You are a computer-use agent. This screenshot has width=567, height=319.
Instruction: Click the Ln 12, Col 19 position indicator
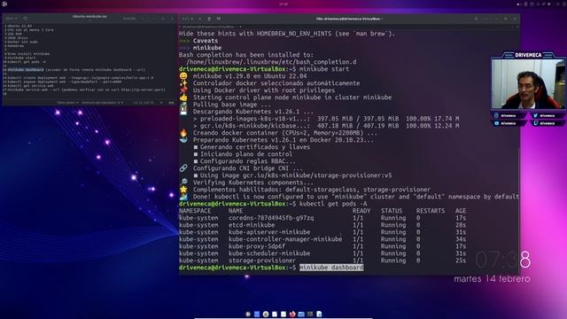(x=144, y=103)
